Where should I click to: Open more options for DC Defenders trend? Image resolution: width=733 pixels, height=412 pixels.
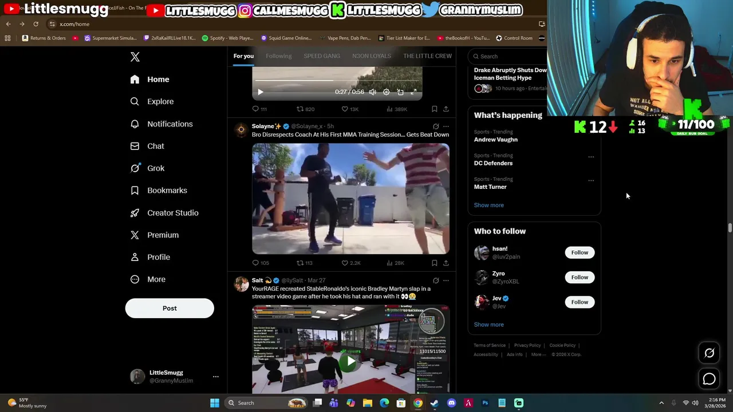[x=591, y=157]
